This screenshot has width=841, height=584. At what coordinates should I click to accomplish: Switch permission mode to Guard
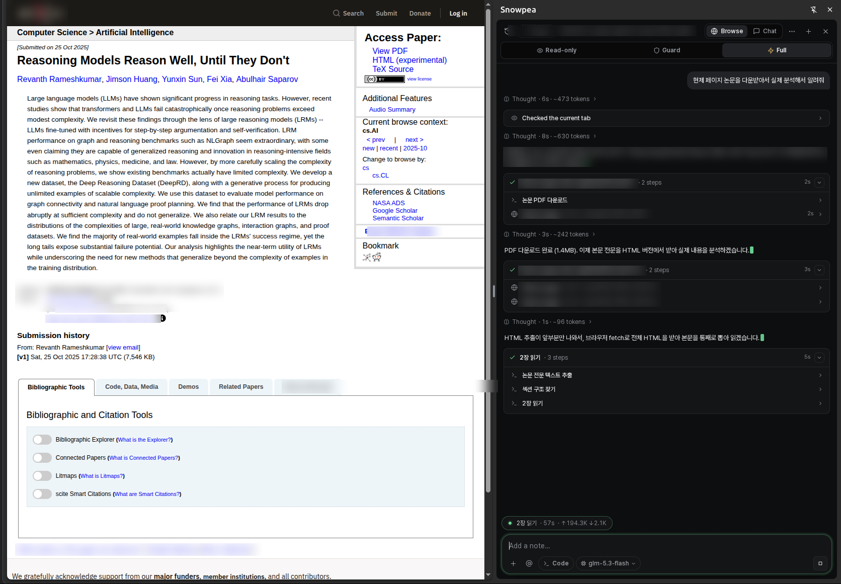666,50
